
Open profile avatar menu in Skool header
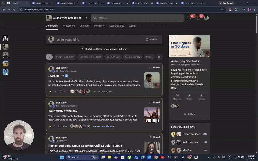[x=206, y=18]
